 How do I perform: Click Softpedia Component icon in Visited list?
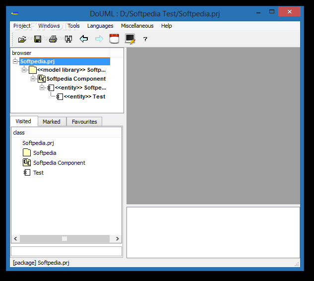pos(27,162)
